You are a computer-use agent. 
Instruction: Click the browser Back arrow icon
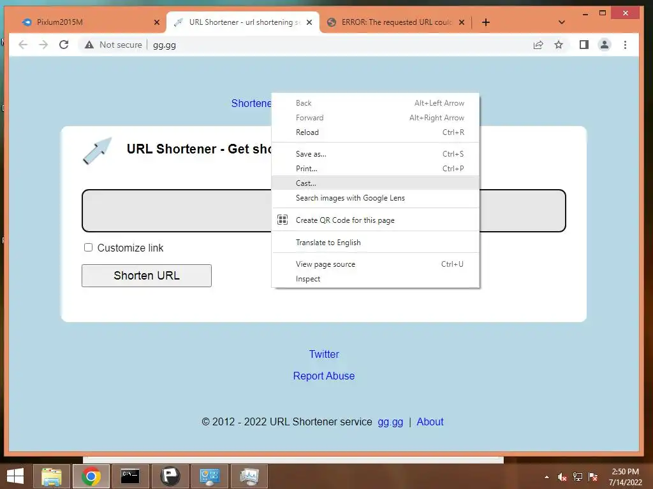pyautogui.click(x=23, y=45)
